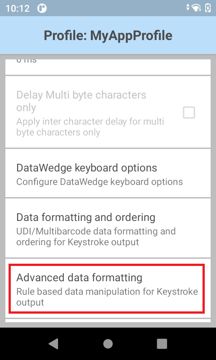Image resolution: width=216 pixels, height=360 pixels.
Task: Tap the partially visible '0 ms' setting row
Action: click(108, 67)
